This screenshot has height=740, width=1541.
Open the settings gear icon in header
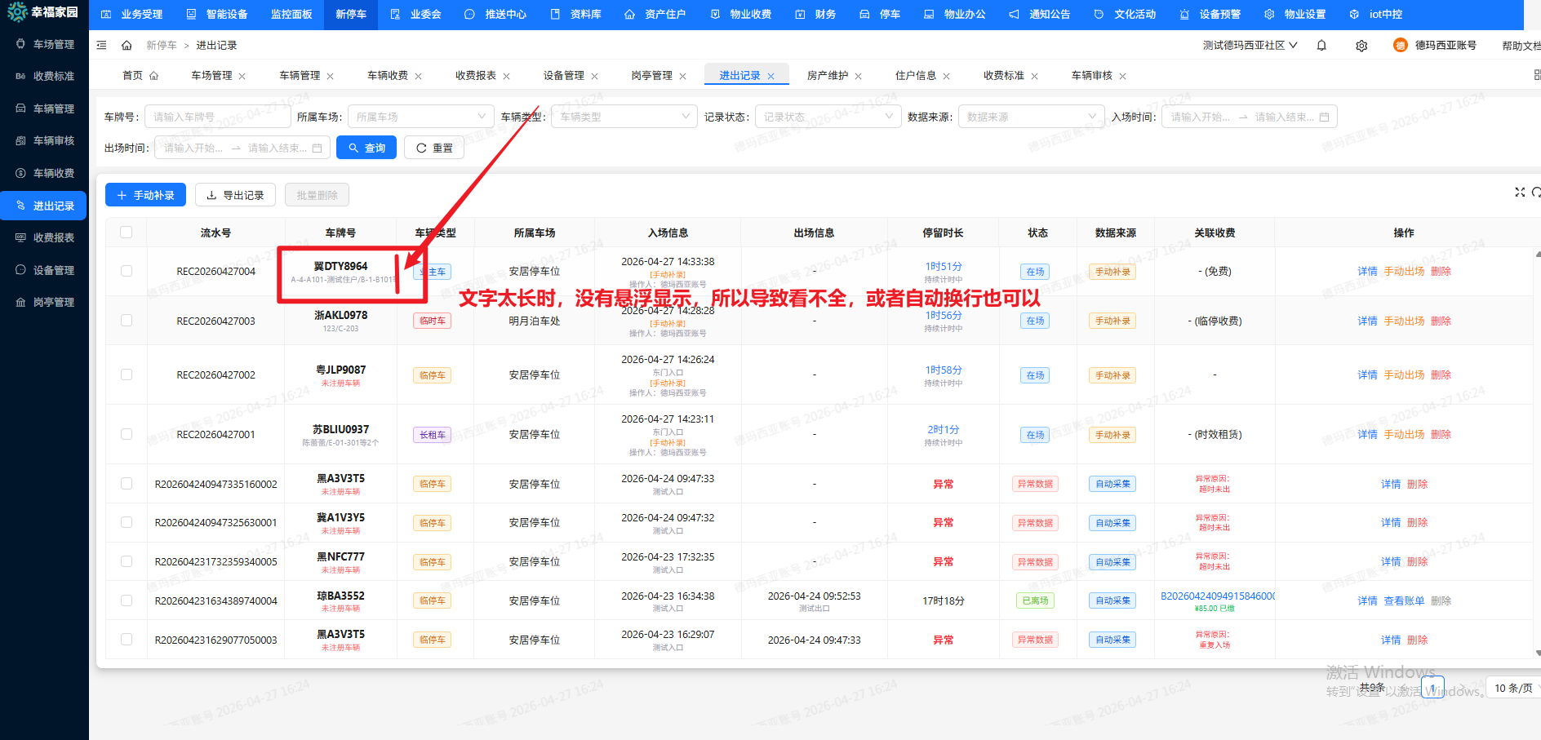(1361, 46)
